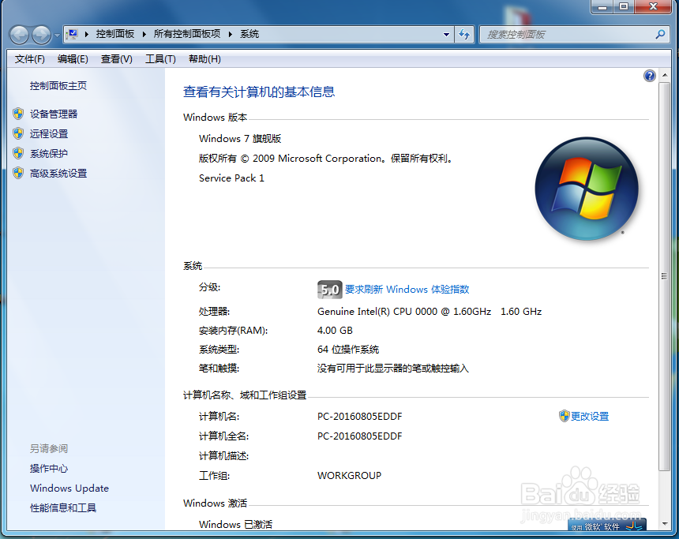
Task: Click the Genuine Intel(R) CPU processor text
Action: 430,311
